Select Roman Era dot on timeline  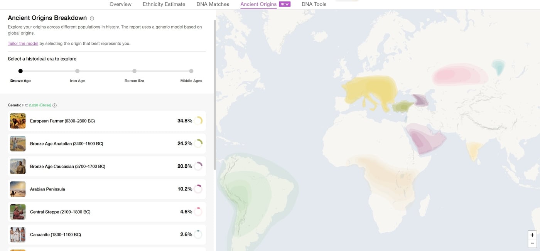click(134, 71)
